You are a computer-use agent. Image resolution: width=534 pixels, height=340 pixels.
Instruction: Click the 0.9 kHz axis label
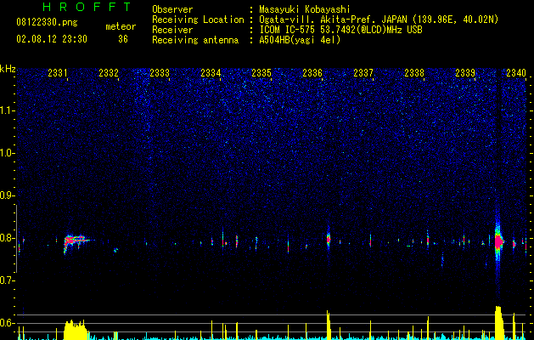tap(7, 195)
